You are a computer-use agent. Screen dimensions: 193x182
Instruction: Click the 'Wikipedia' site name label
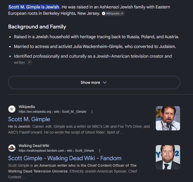27,107
